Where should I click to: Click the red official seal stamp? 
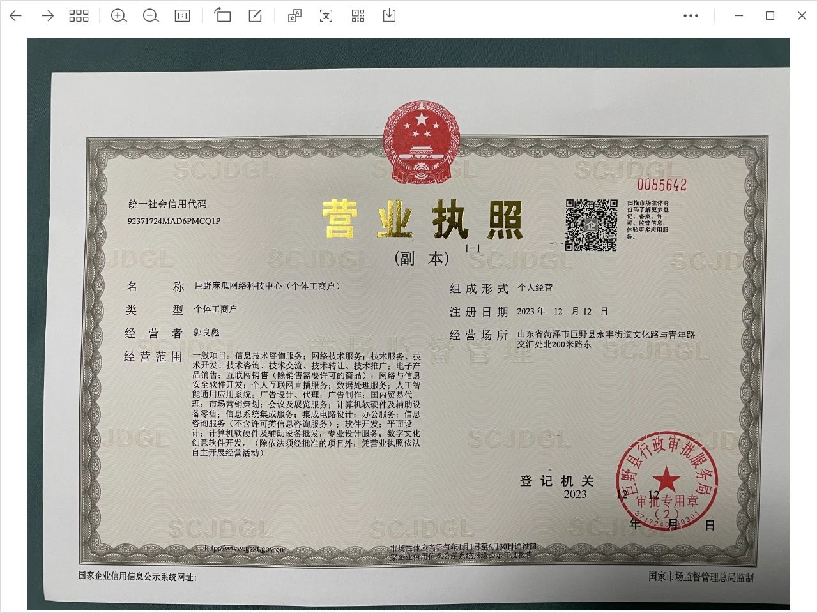(x=666, y=481)
